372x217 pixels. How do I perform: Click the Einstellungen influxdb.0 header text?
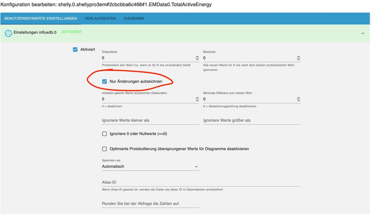(35, 32)
